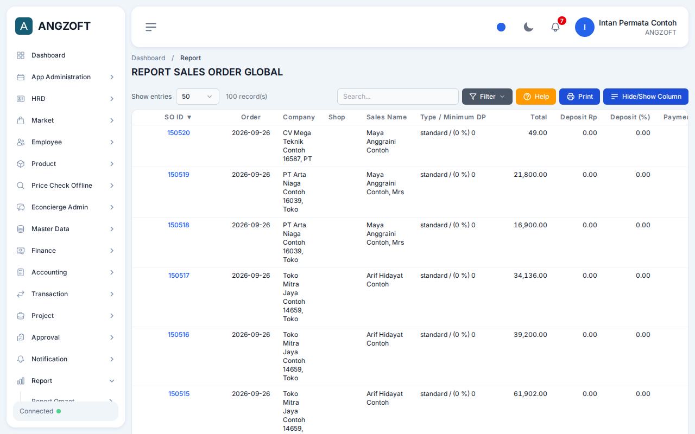Click the Product box icon
695x434 pixels.
pos(21,164)
